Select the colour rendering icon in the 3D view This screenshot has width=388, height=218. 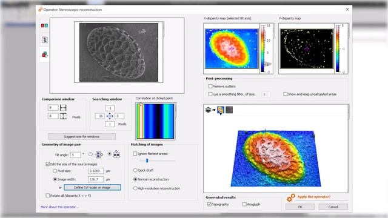tap(221, 110)
